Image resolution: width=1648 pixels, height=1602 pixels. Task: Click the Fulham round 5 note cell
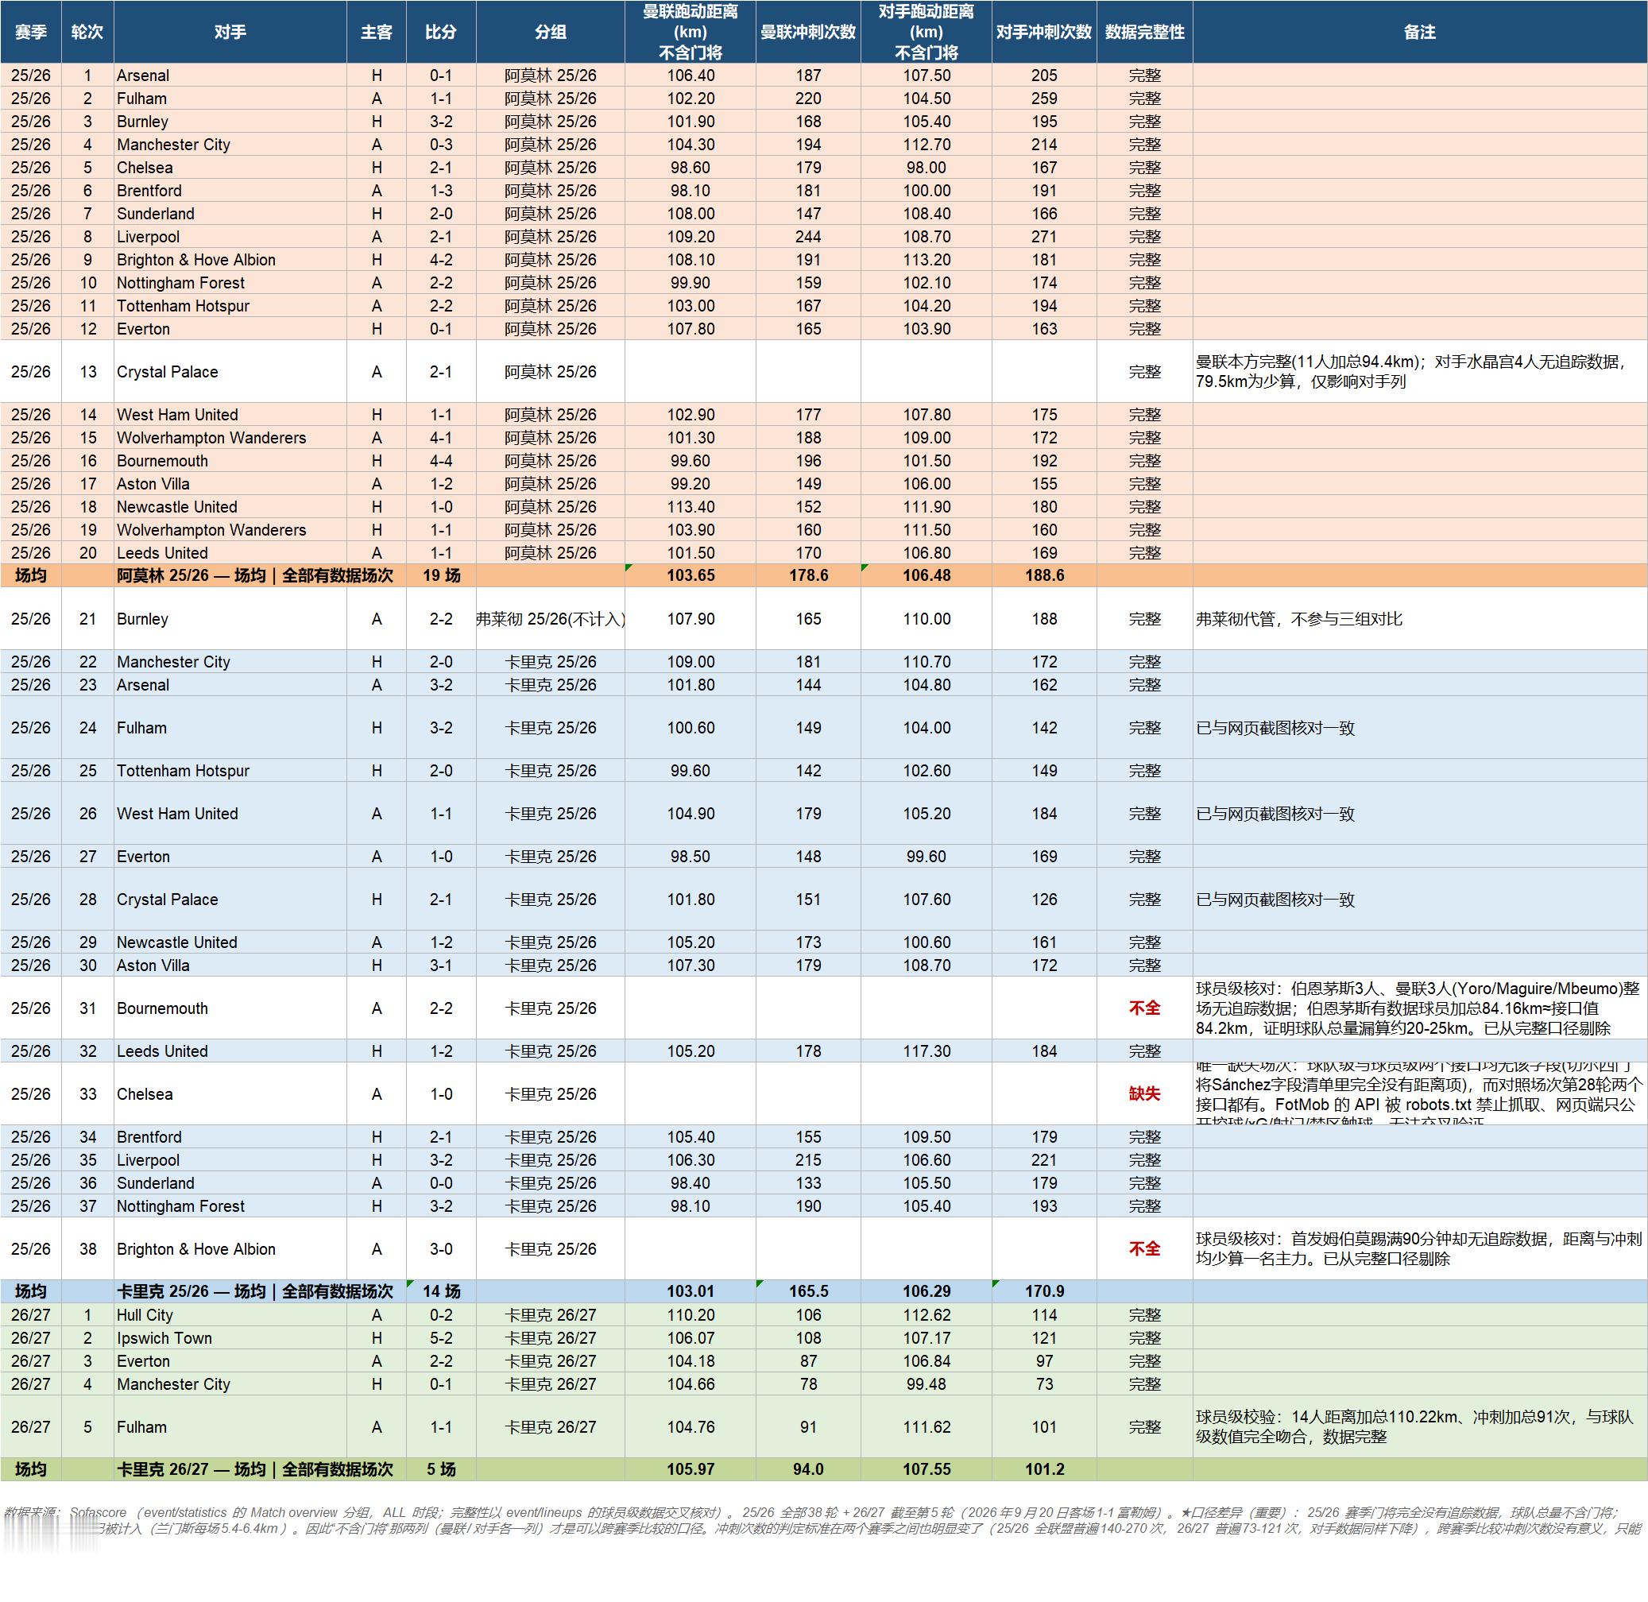point(1420,1427)
